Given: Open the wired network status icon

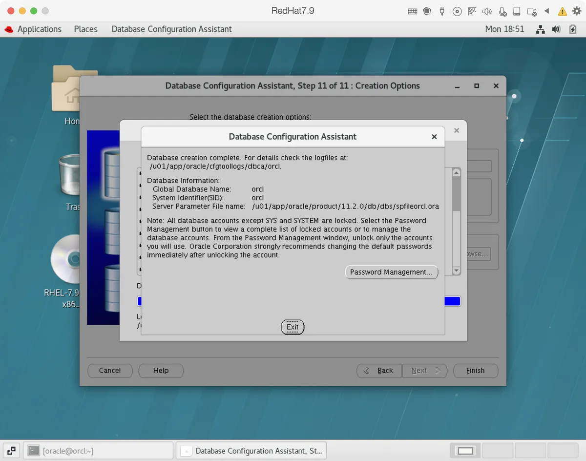Looking at the screenshot, I should (540, 29).
